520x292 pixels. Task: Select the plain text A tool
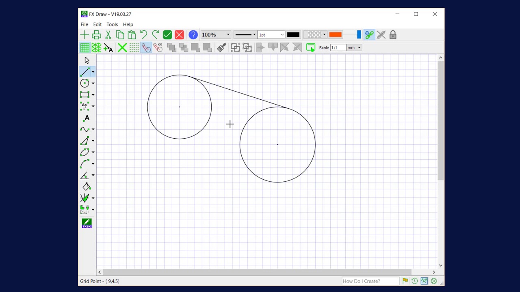(x=87, y=118)
